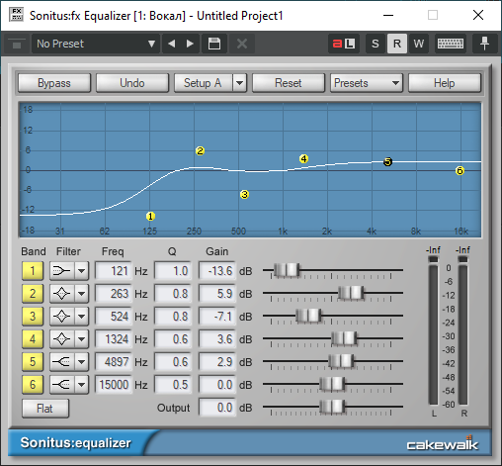The height and width of the screenshot is (466, 502).
Task: Click band 4 peak filter icon
Action: [62, 339]
